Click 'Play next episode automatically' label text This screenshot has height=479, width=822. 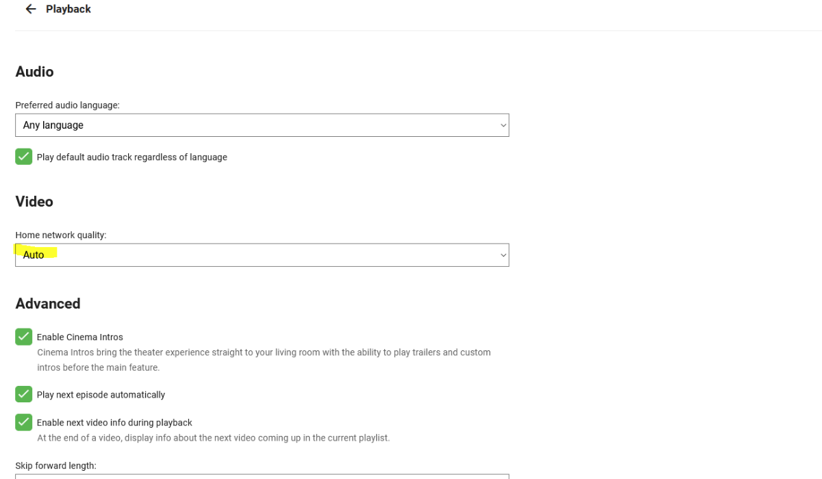(101, 395)
